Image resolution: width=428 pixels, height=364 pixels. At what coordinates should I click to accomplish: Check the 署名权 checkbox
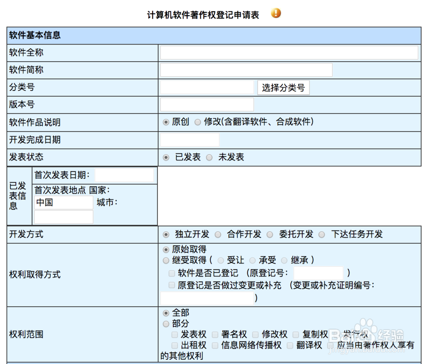[215, 334]
